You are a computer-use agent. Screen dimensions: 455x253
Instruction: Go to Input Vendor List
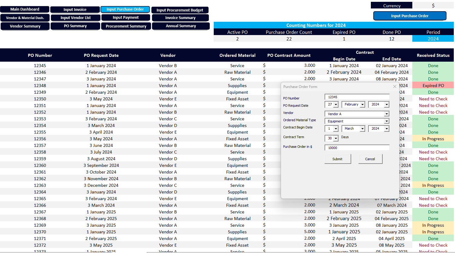[x=76, y=18]
